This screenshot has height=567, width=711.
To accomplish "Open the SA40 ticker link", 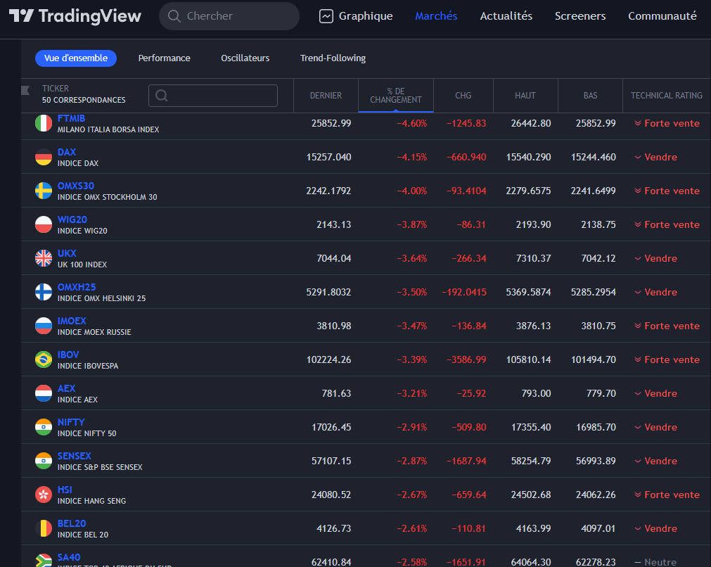I will coord(69,557).
